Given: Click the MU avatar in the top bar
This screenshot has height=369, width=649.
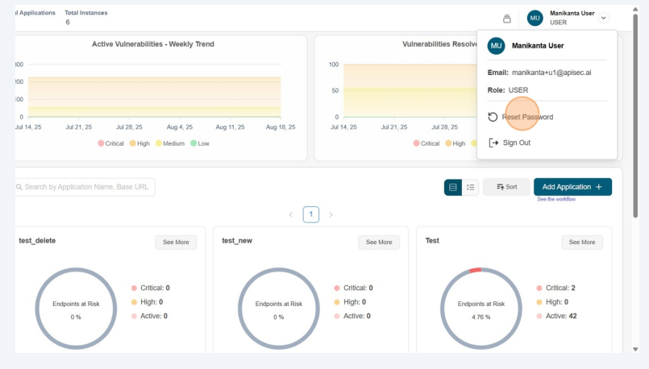Looking at the screenshot, I should 535,18.
